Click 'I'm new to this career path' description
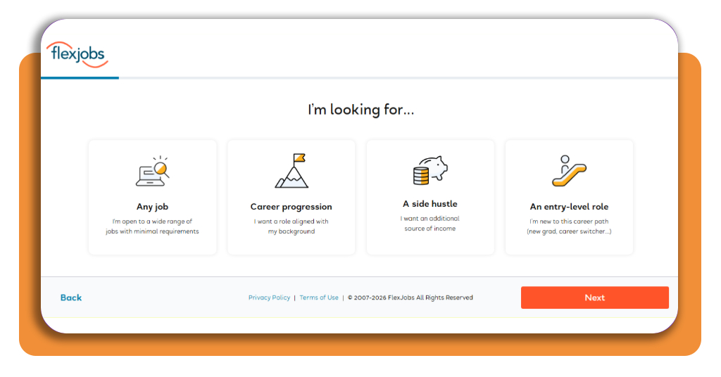Image resolution: width=721 pixels, height=377 pixels. [569, 226]
